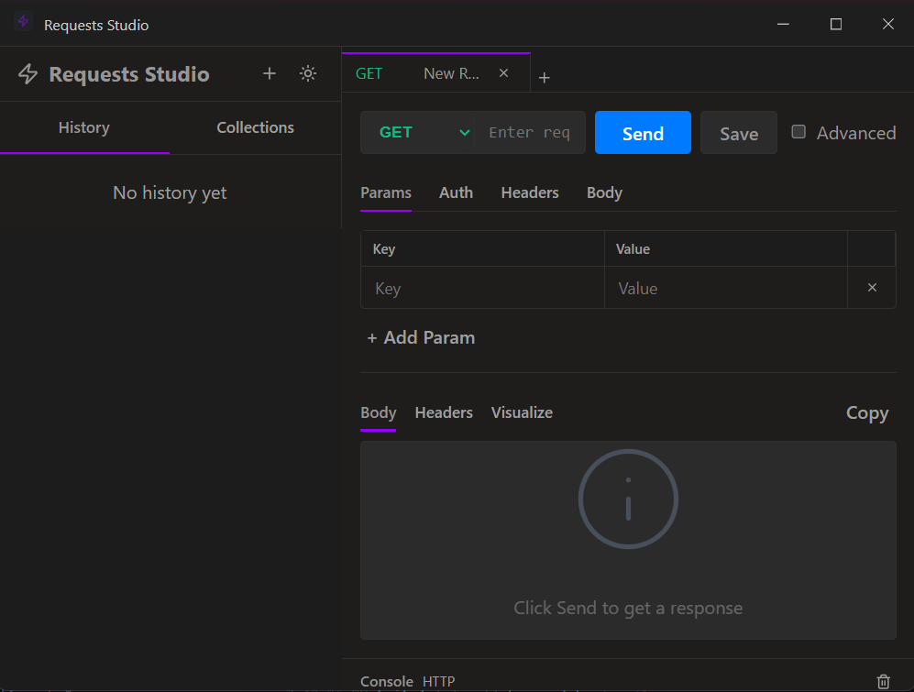This screenshot has width=914, height=692.
Task: Close the New Request tab
Action: click(503, 72)
